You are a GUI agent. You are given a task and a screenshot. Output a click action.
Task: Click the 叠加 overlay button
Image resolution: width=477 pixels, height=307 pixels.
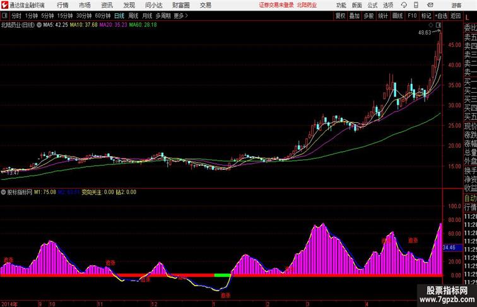coord(355,16)
